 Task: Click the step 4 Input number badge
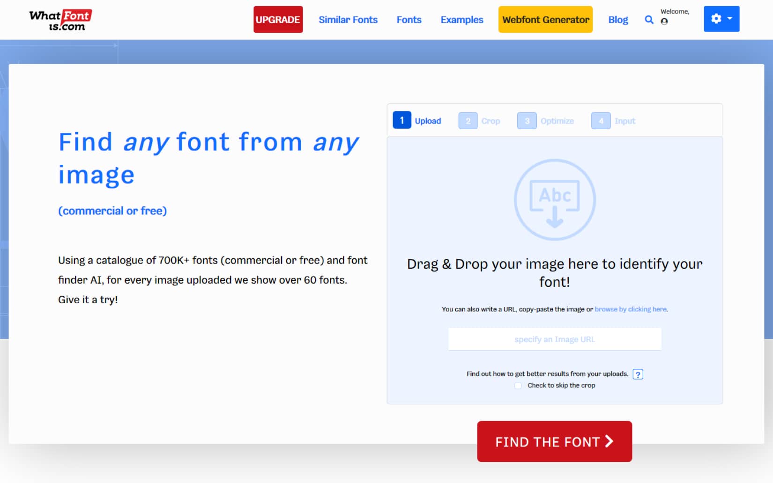(x=601, y=121)
